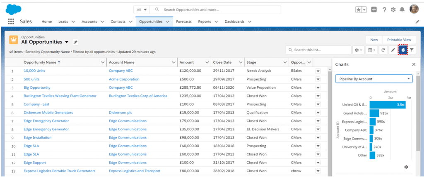The image size is (424, 177).
Task: Click the global search field
Action: [215, 10]
